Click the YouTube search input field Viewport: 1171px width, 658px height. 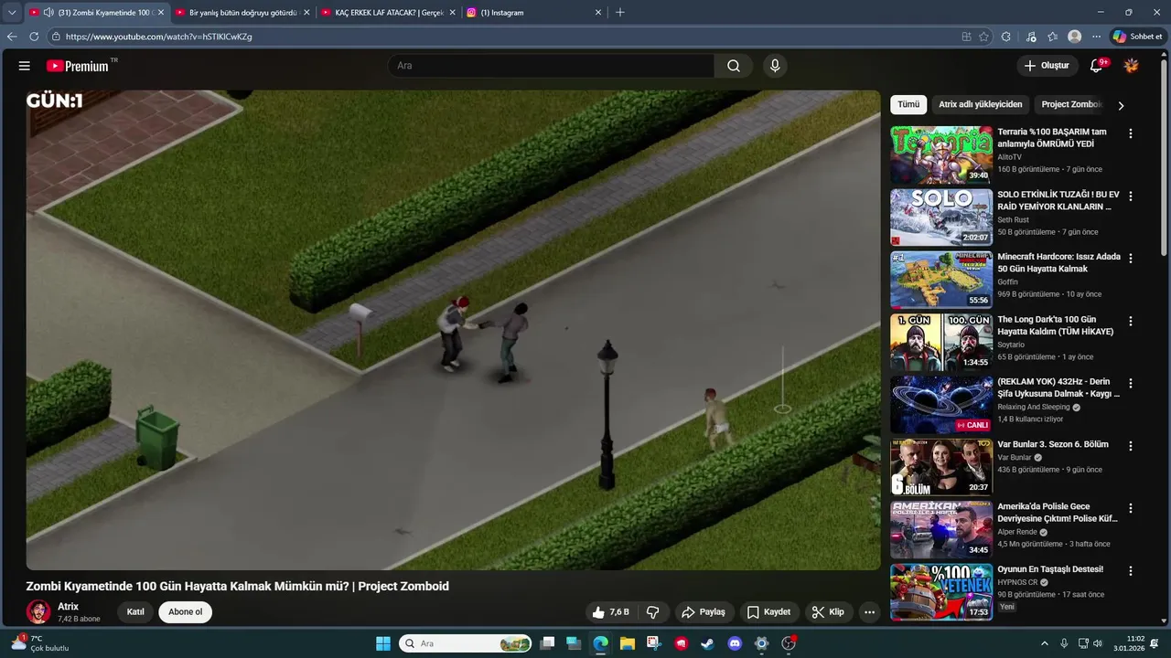point(551,66)
